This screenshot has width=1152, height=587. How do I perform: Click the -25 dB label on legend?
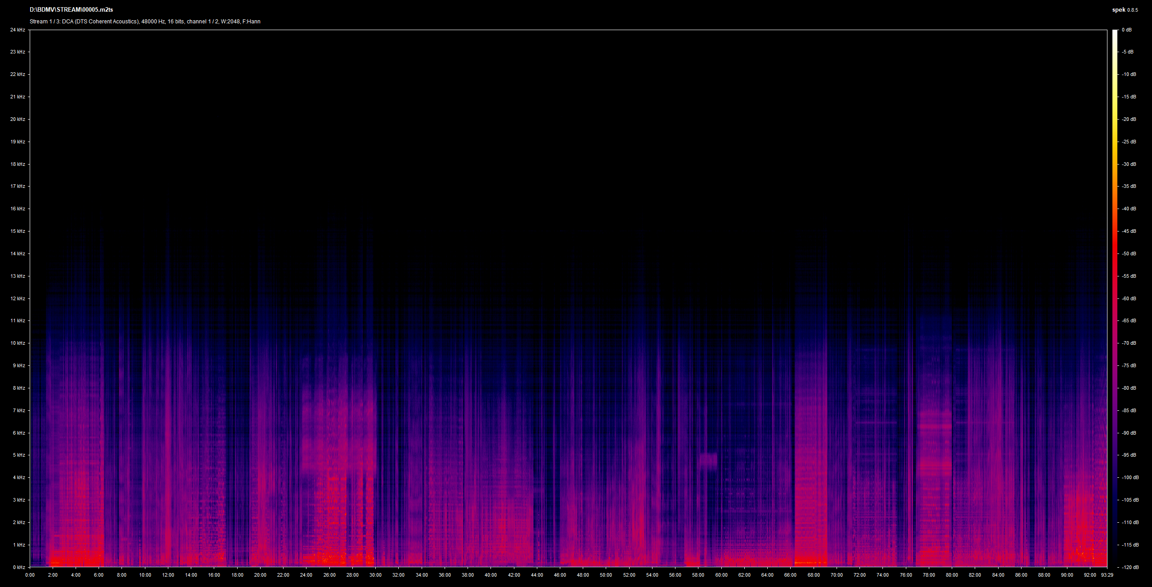click(x=1129, y=142)
